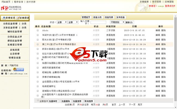Click the site logo at top left
The height and width of the screenshot is (109, 177).
(11, 8)
